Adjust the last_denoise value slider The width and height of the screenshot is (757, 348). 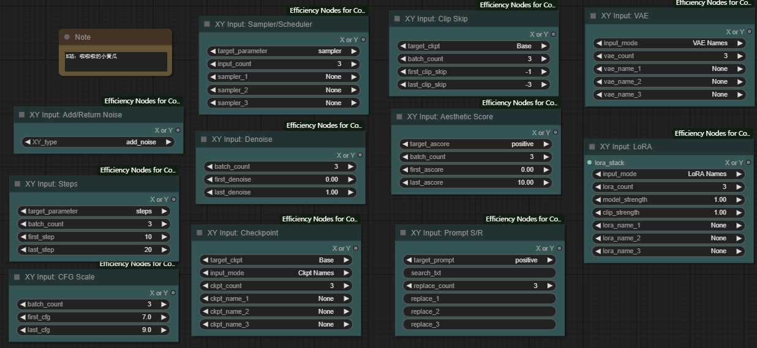(x=280, y=192)
